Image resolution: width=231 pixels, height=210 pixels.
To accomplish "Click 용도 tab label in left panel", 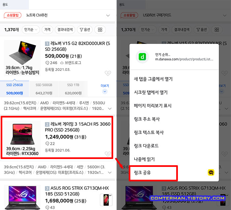I will (x=5, y=5).
